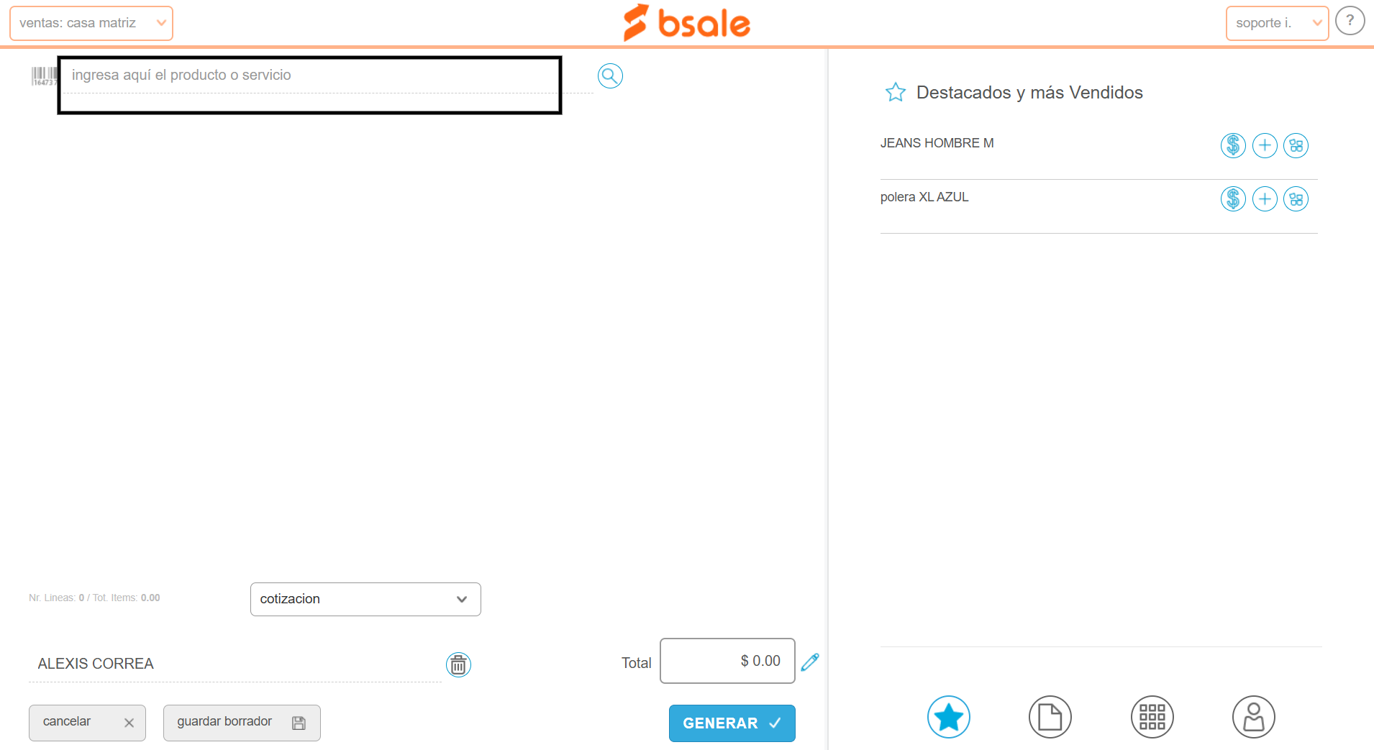
Task: Open the product grid tab
Action: point(1152,717)
